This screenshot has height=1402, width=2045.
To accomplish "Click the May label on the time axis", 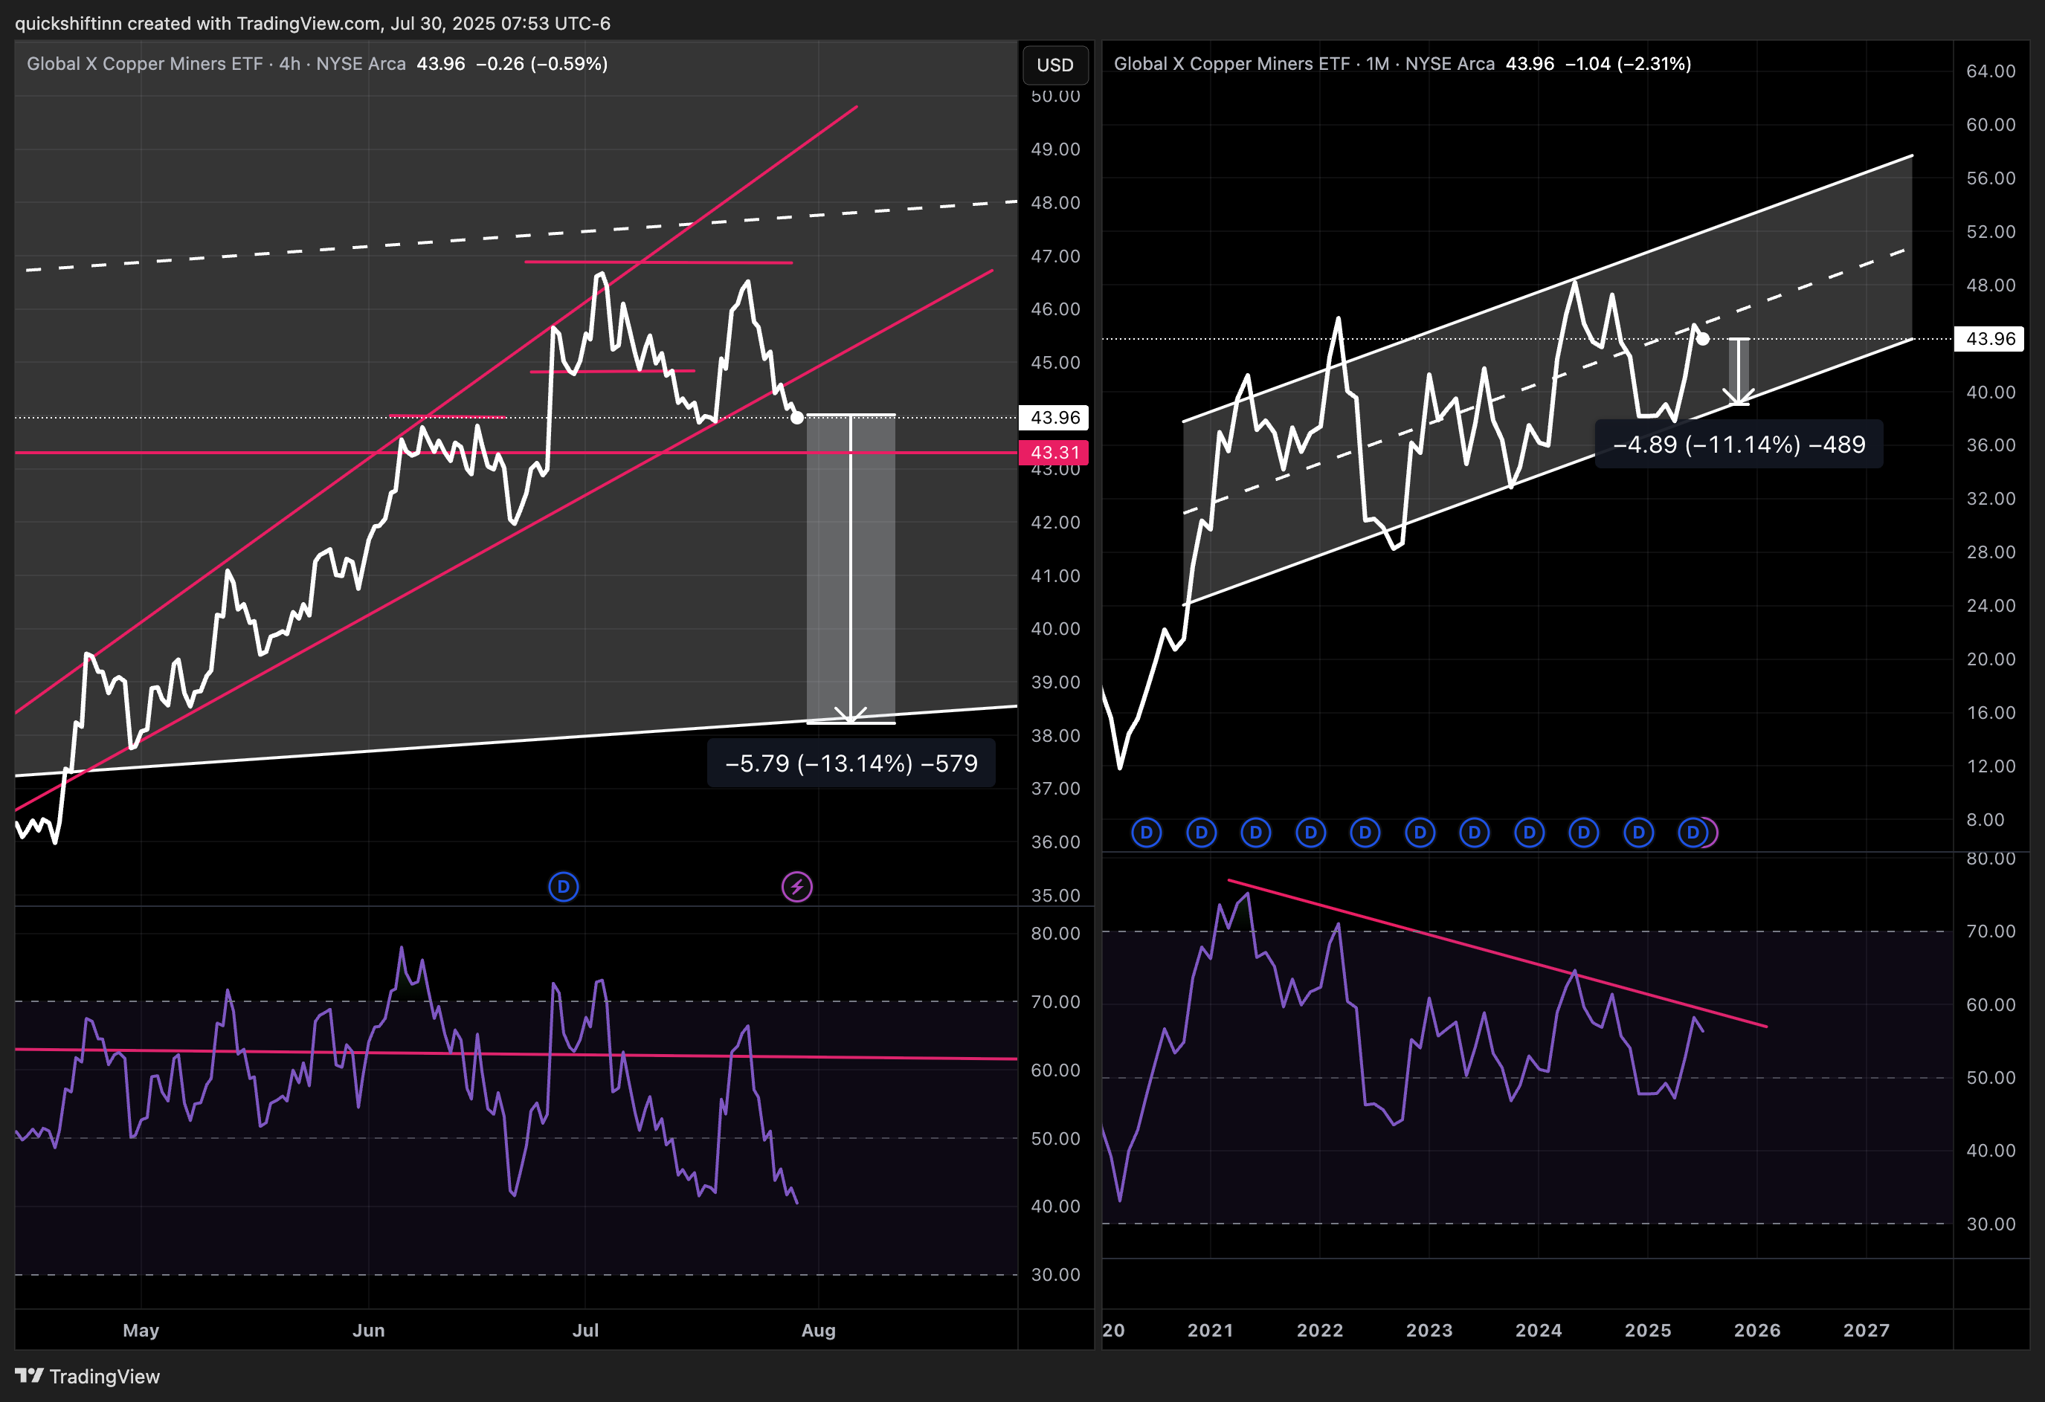I will click(141, 1330).
